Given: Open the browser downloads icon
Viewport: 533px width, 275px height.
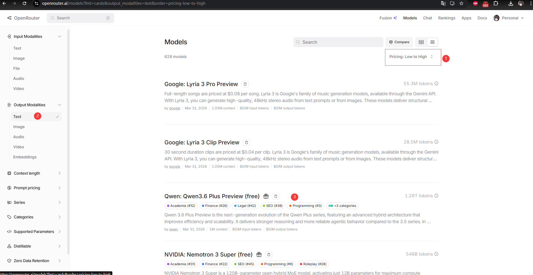Looking at the screenshot, I should point(511,3).
